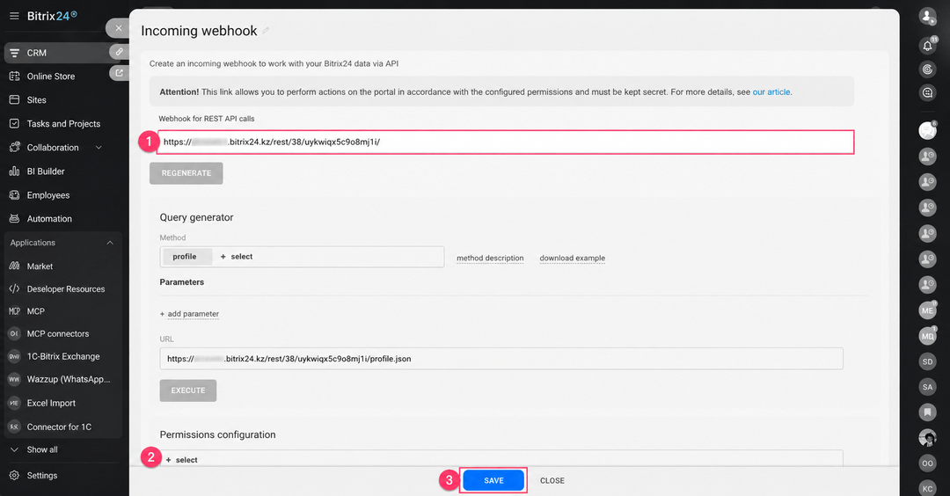Open 1C-Bitrix Exchange app
Screen dimensions: 950x496
(x=62, y=357)
